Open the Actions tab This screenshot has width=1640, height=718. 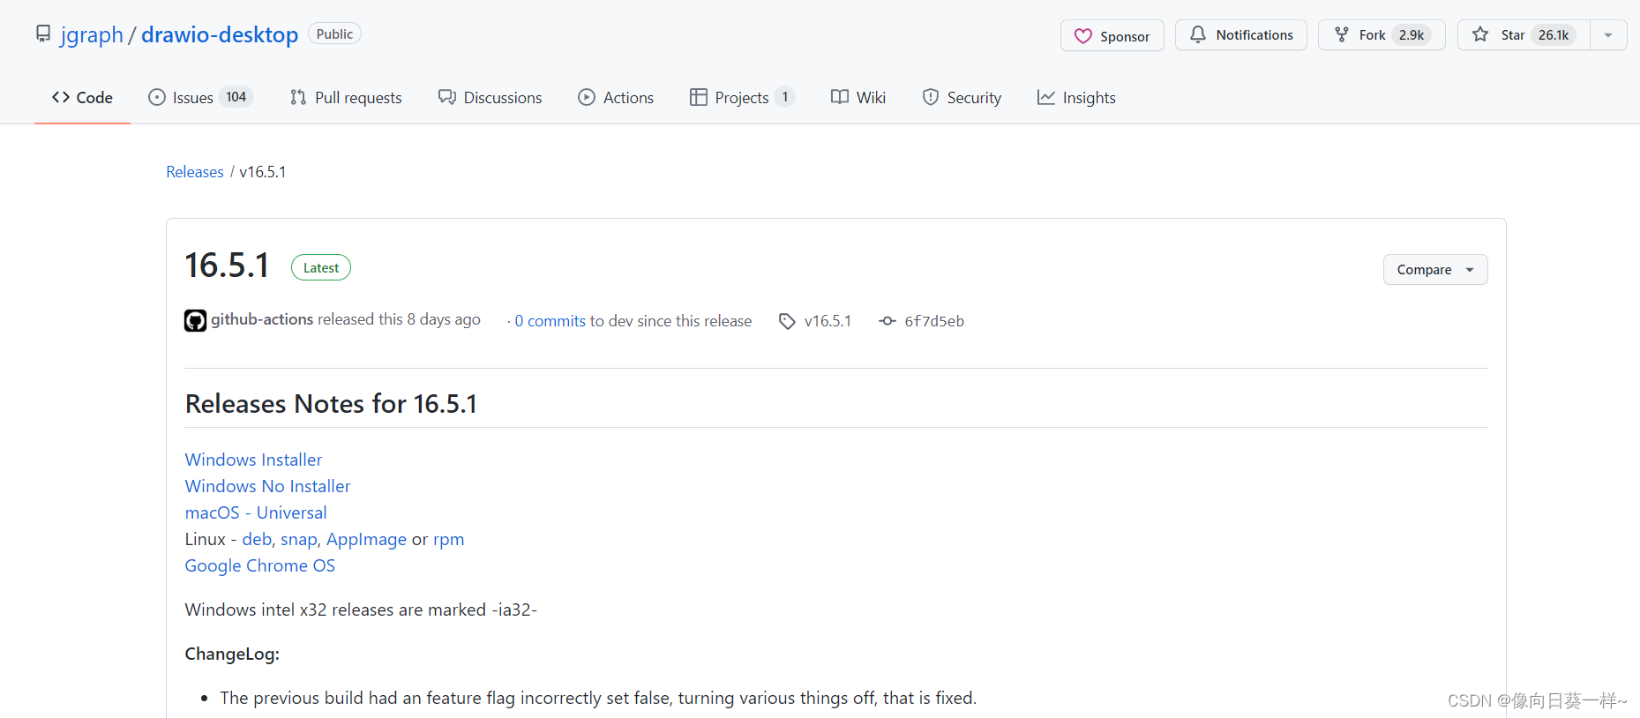616,98
